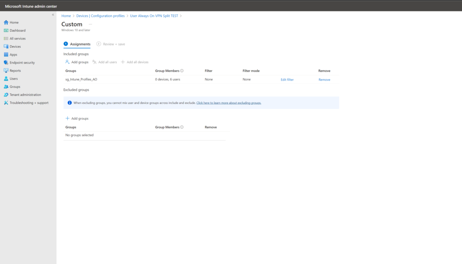This screenshot has height=264, width=462.
Task: Add groups under Excluded groups
Action: [77, 118]
